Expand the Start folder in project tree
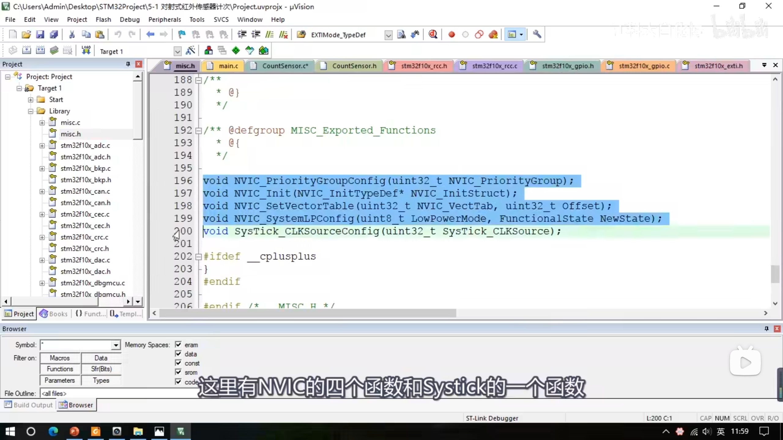This screenshot has height=440, width=783. (31, 100)
